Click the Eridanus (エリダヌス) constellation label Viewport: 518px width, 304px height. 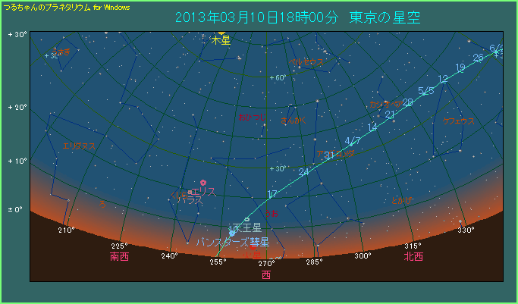click(x=79, y=146)
